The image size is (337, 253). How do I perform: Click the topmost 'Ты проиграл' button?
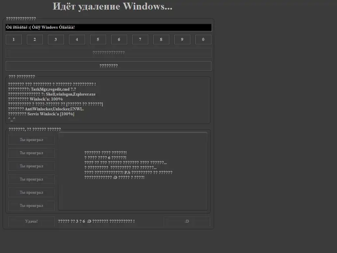(32, 140)
